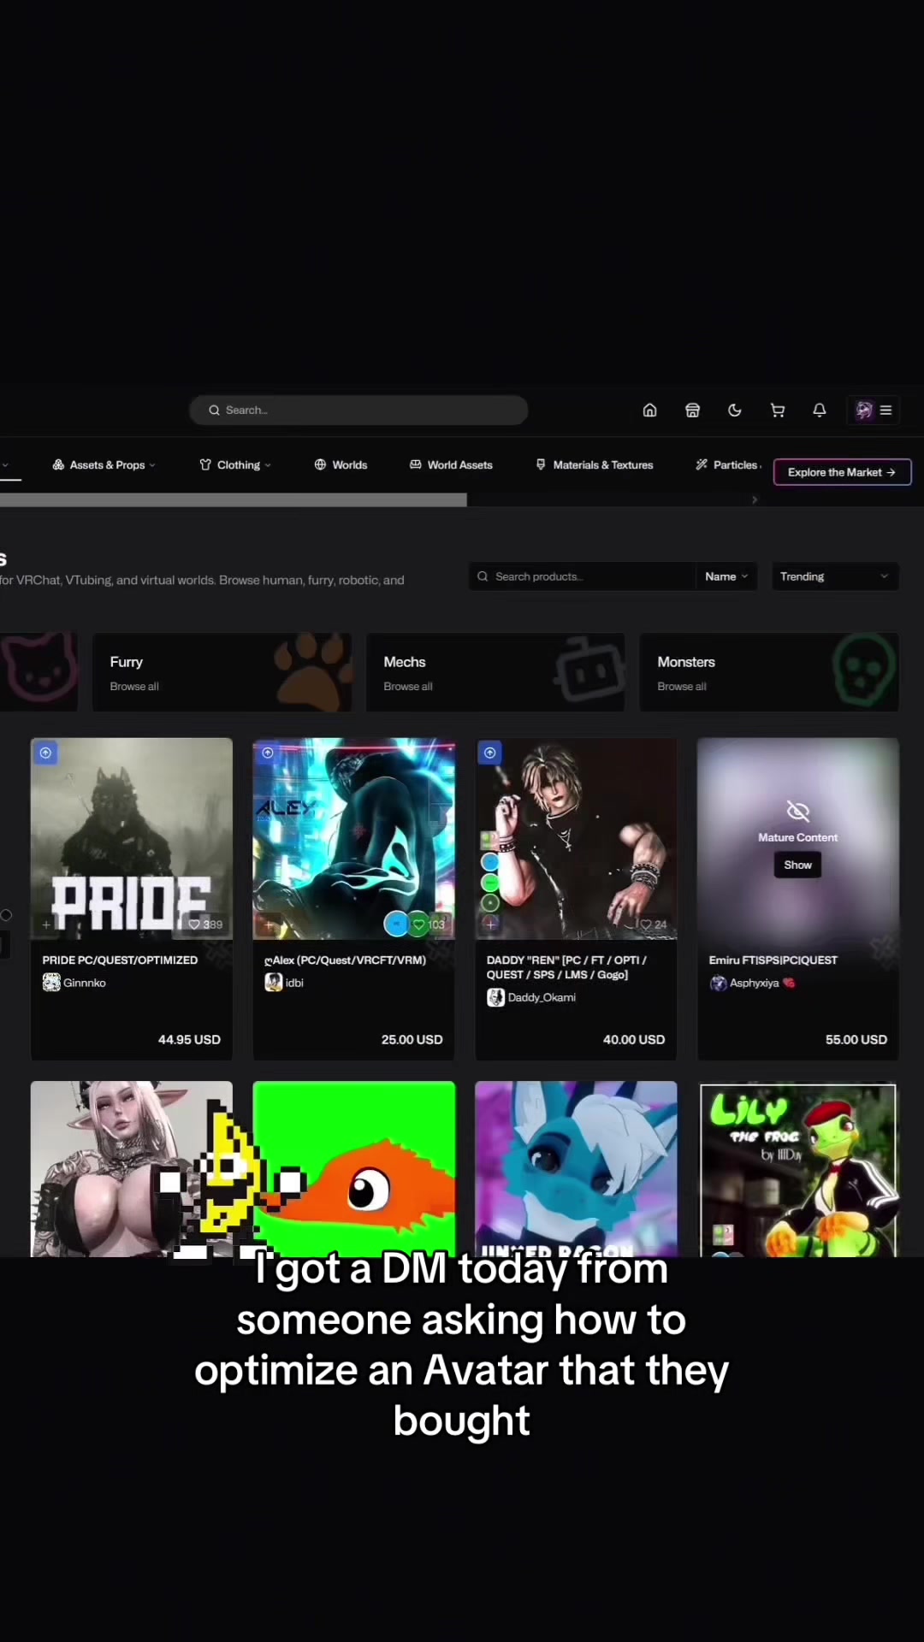924x1642 pixels.
Task: Open the white-haired elf avatar thumbnail
Action: click(x=131, y=1169)
